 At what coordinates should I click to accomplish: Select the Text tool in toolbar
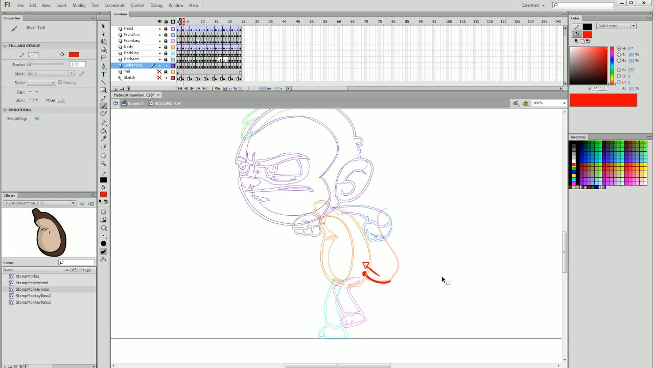(x=104, y=74)
